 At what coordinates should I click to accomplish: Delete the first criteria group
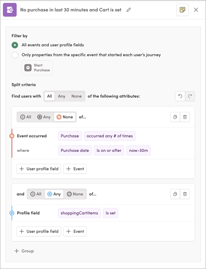coord(185,117)
